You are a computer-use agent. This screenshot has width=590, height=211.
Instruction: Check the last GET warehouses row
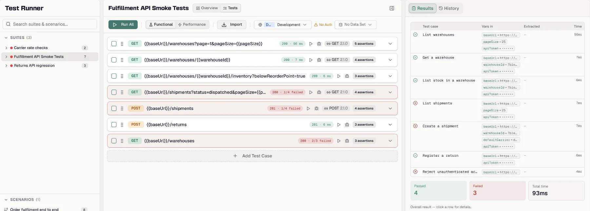pos(114,141)
